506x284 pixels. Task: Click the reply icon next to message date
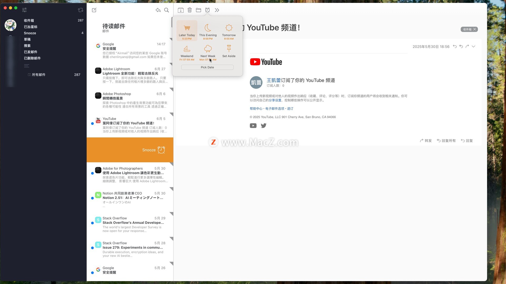[455, 47]
